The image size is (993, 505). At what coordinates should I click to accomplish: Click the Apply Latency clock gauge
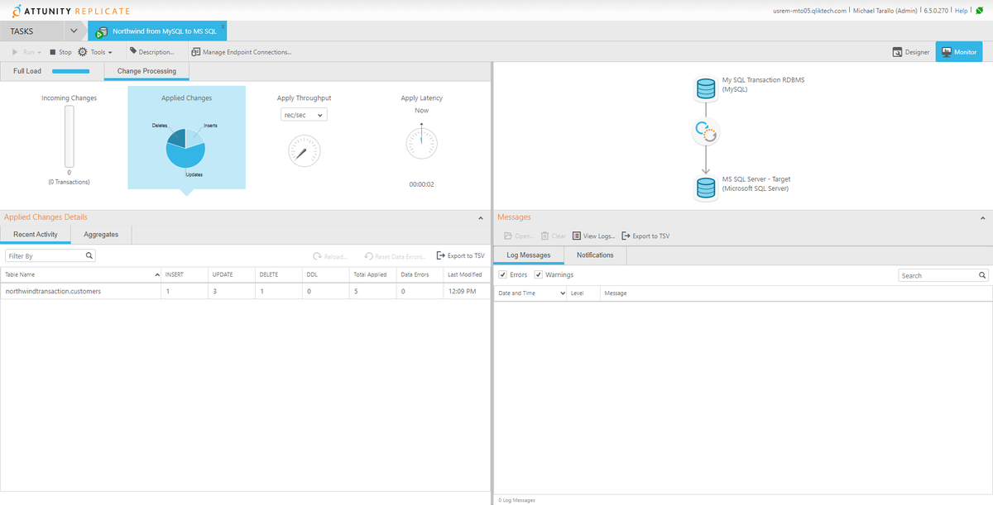421,143
